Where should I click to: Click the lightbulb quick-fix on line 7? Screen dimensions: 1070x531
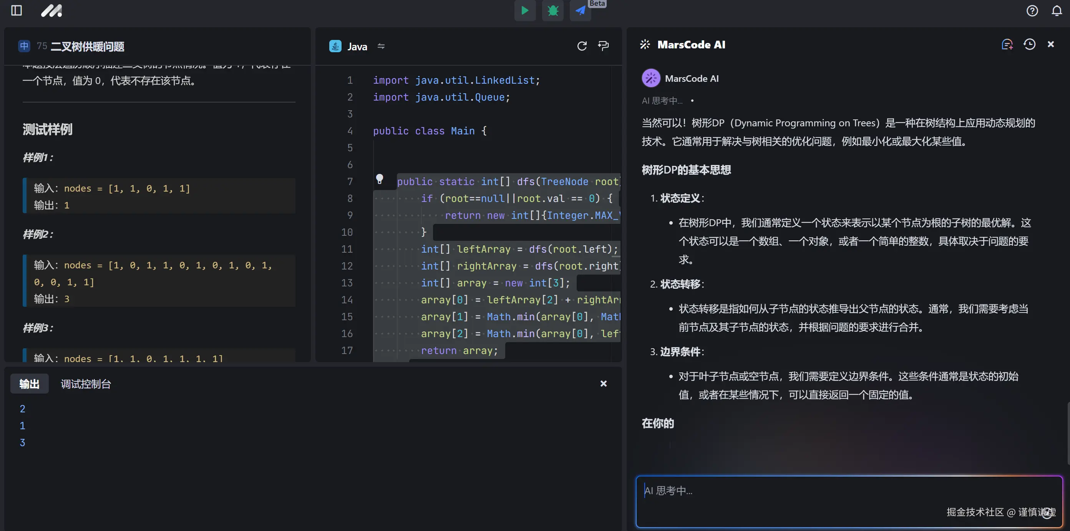coord(379,179)
